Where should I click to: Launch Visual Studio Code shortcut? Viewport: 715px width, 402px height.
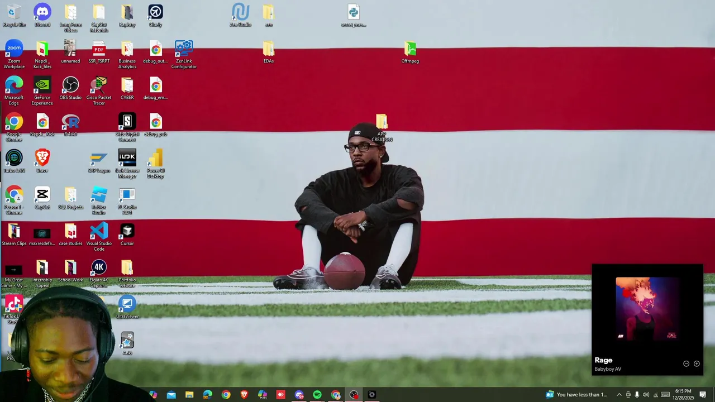point(99,237)
